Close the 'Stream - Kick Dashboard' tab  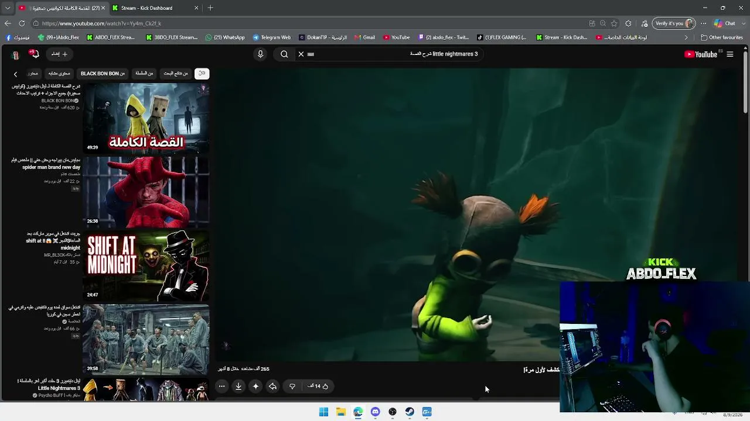pyautogui.click(x=196, y=8)
